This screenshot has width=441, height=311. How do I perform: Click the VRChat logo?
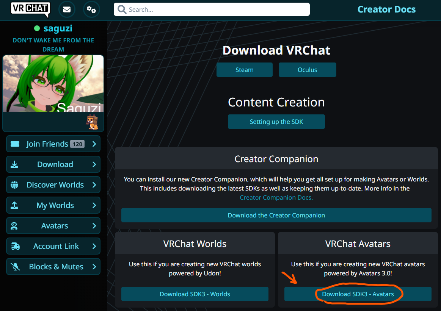pyautogui.click(x=30, y=9)
